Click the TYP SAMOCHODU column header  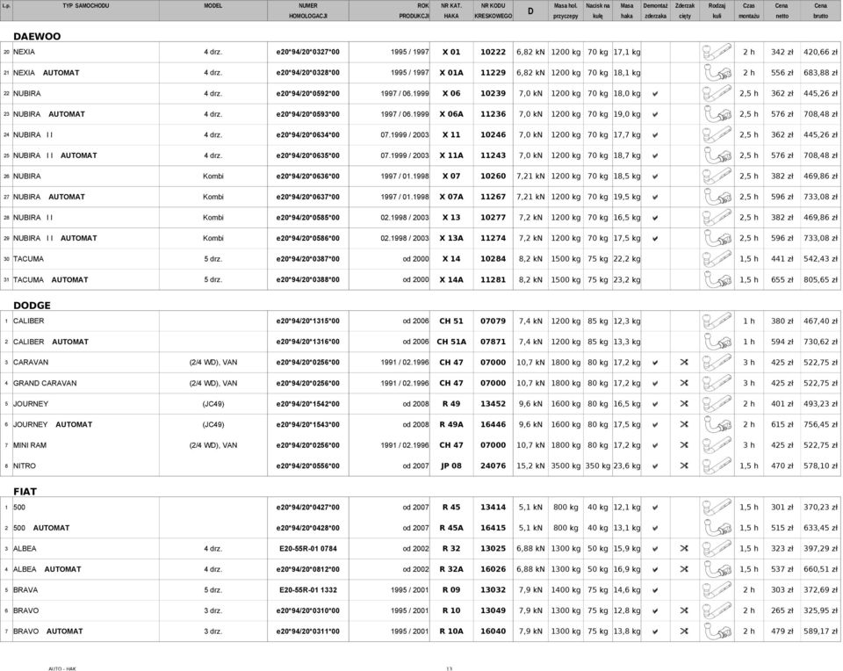(x=85, y=6)
